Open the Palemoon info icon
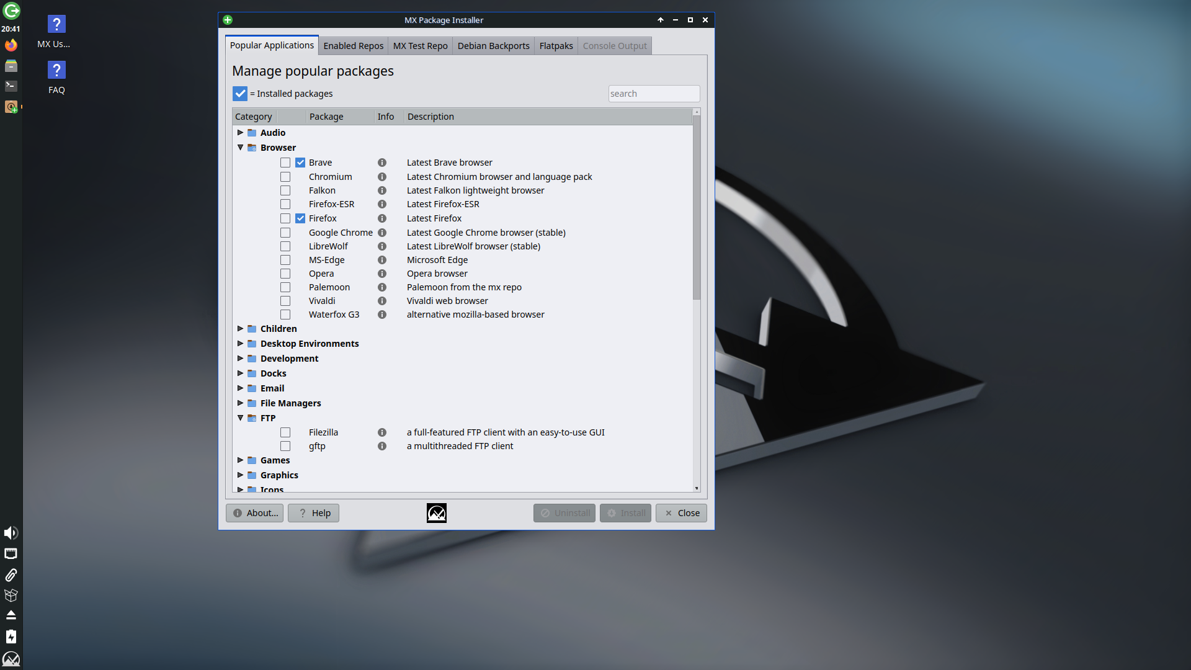 (382, 287)
